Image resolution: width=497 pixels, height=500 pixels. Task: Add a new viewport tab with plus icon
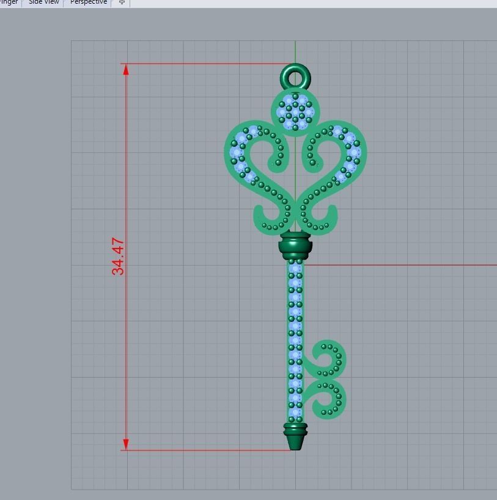[122, 2]
